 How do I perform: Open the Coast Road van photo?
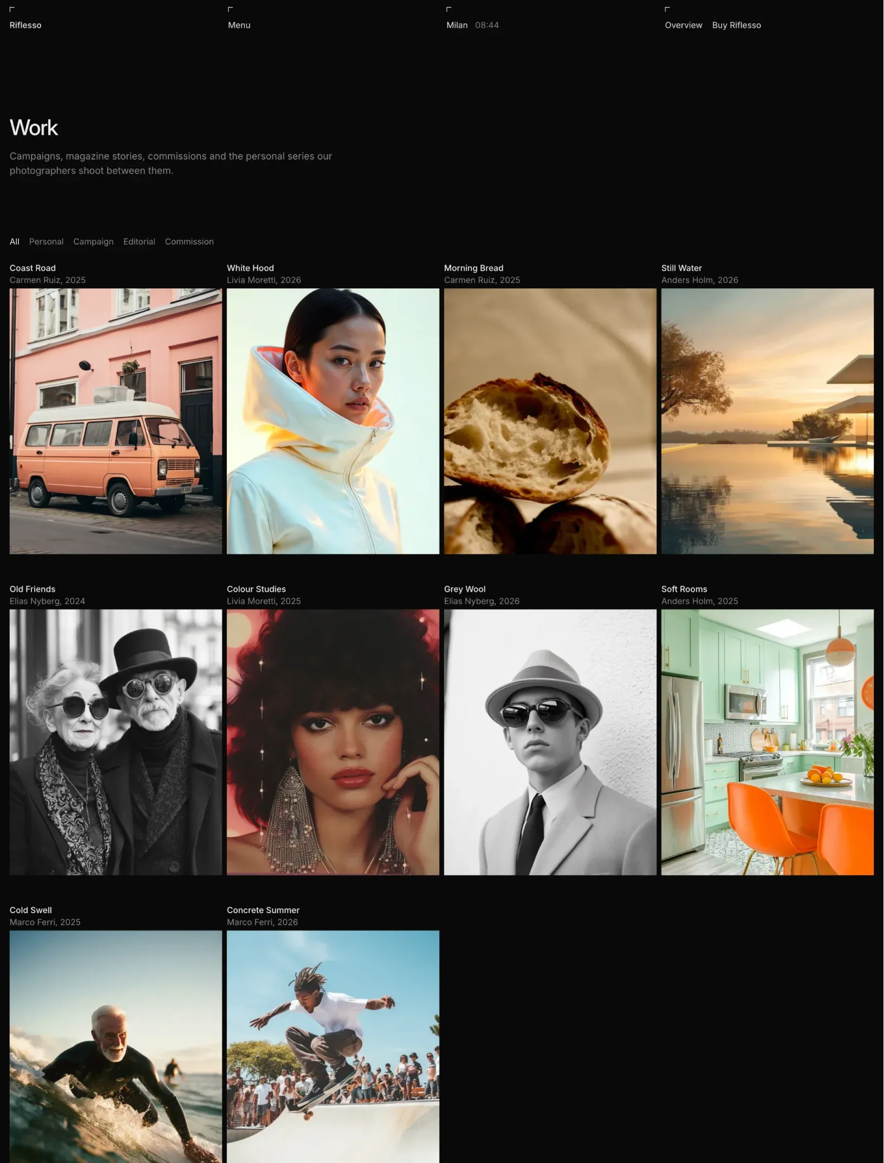coord(116,421)
